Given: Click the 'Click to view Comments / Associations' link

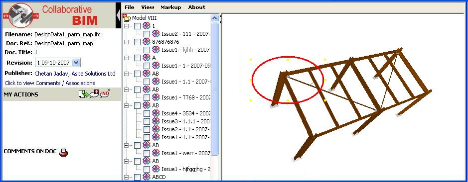Looking at the screenshot, I should tap(50, 83).
